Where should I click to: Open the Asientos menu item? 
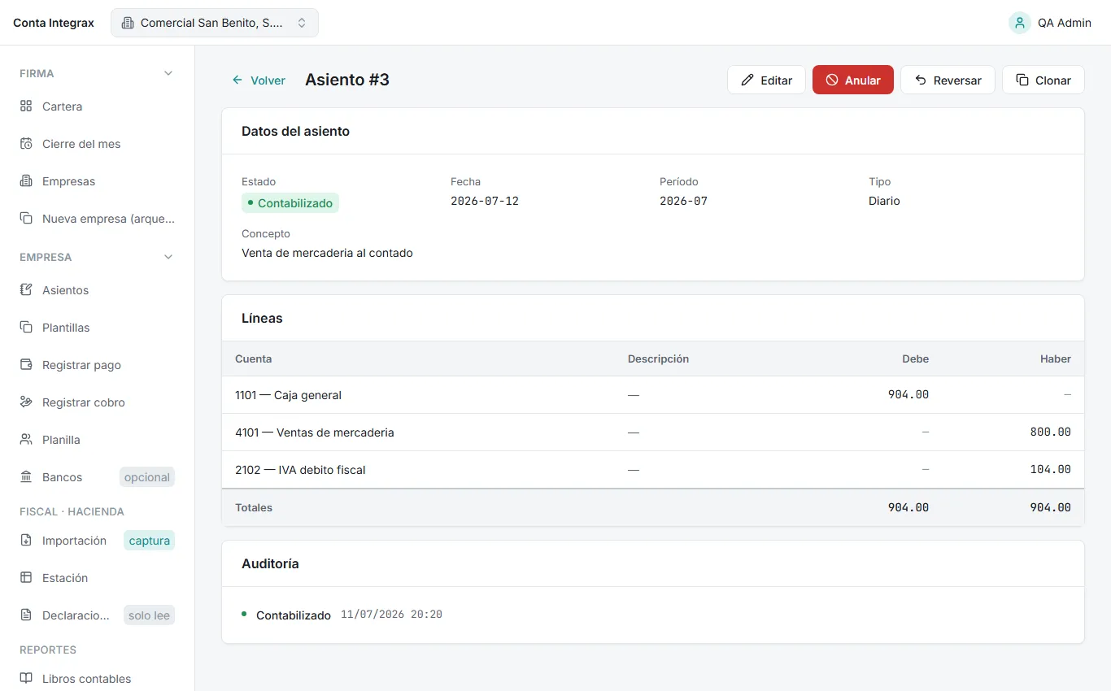98,290
